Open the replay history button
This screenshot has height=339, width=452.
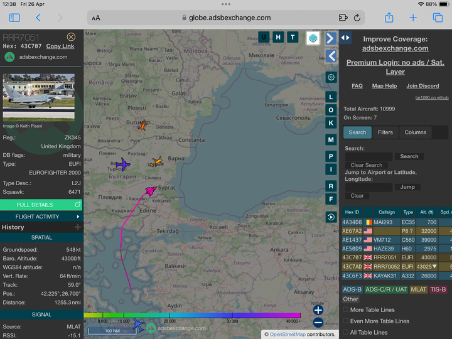(331, 217)
